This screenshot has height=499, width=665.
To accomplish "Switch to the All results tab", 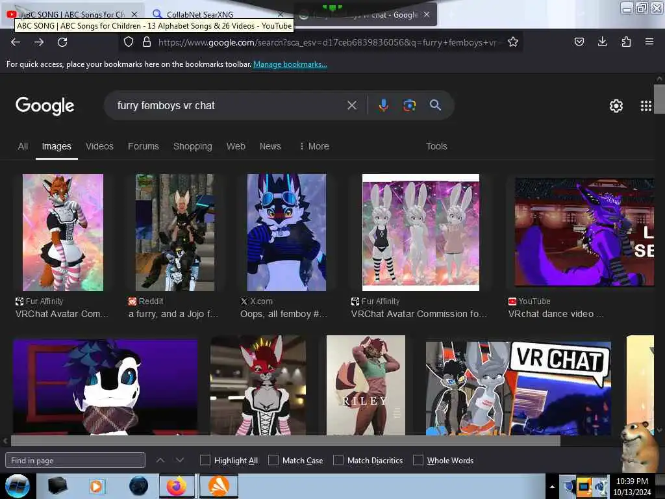I will point(23,146).
